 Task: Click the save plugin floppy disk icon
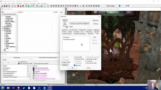pos(5,6)
